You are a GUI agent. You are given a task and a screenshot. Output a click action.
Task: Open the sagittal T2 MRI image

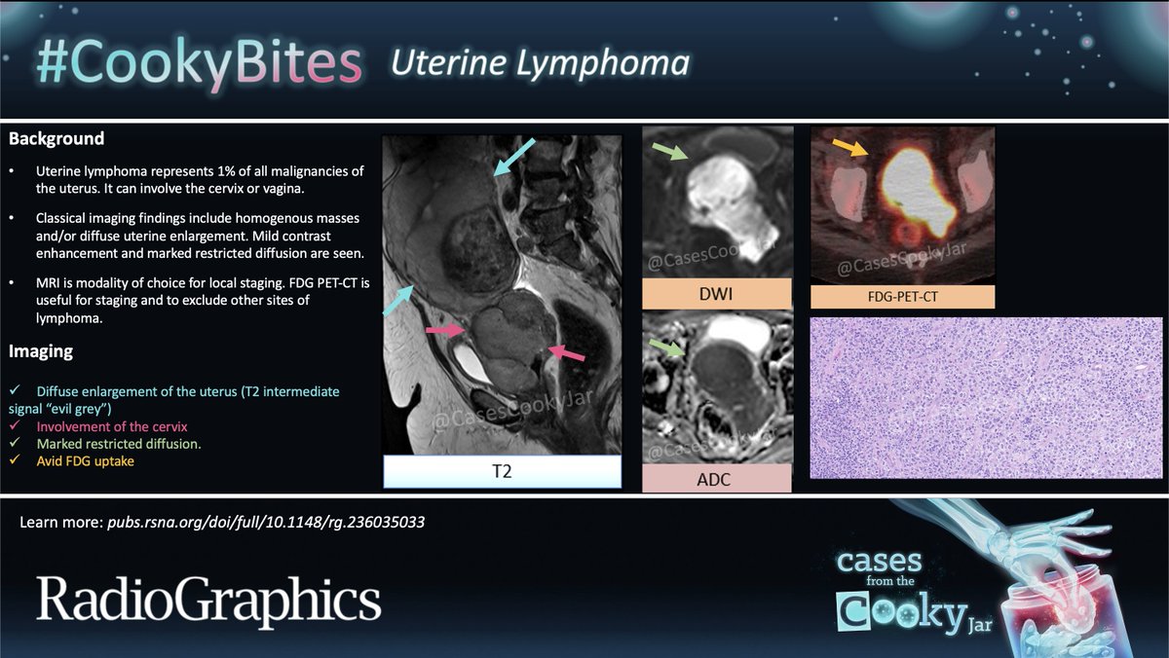click(x=502, y=294)
